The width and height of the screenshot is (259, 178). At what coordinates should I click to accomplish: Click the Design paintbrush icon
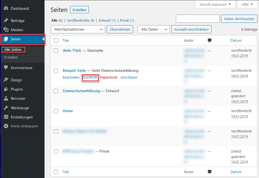[x=6, y=80]
